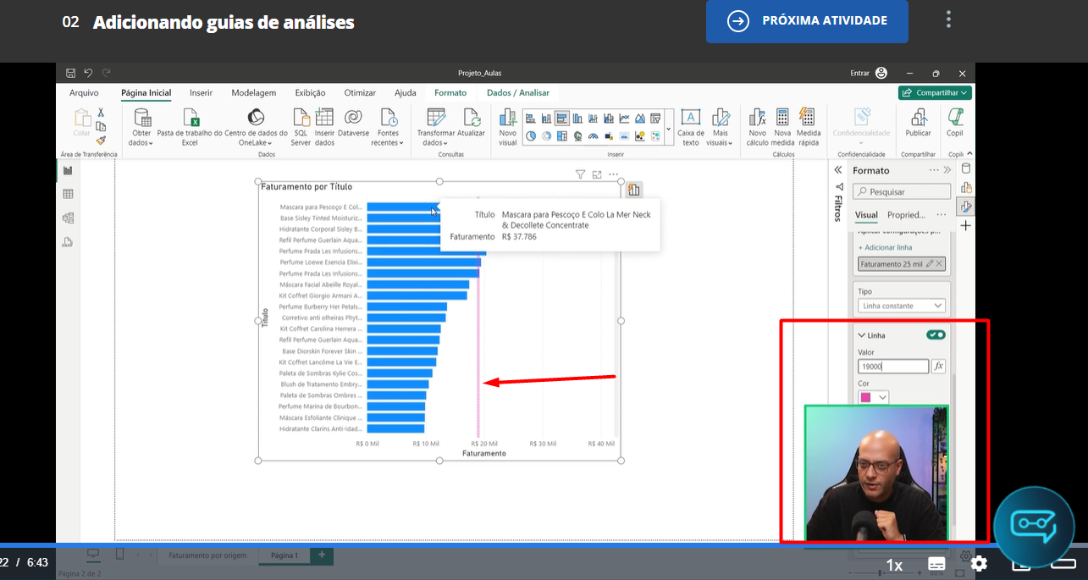Change the 1x playback speed
1088x580 pixels.
tap(894, 565)
